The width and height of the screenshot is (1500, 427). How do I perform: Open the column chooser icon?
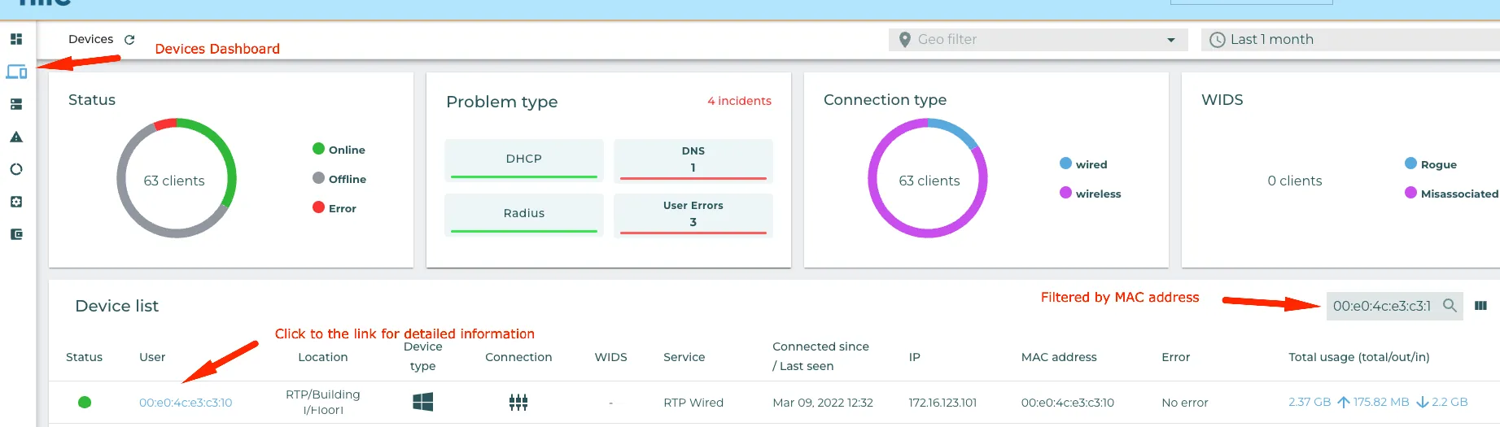pos(1480,306)
